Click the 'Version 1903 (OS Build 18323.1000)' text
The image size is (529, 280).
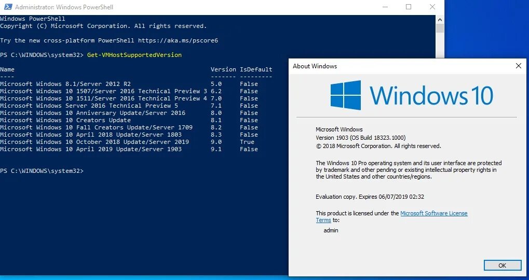[x=361, y=138]
